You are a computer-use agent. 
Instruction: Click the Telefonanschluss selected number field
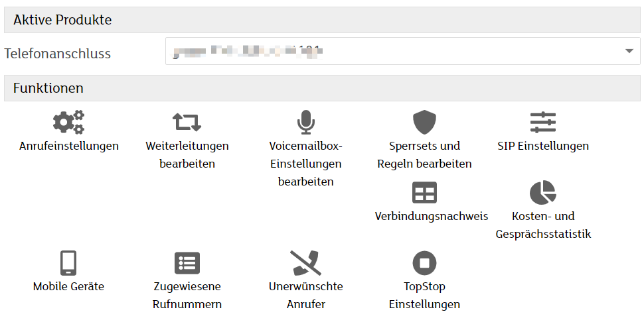[x=392, y=52]
